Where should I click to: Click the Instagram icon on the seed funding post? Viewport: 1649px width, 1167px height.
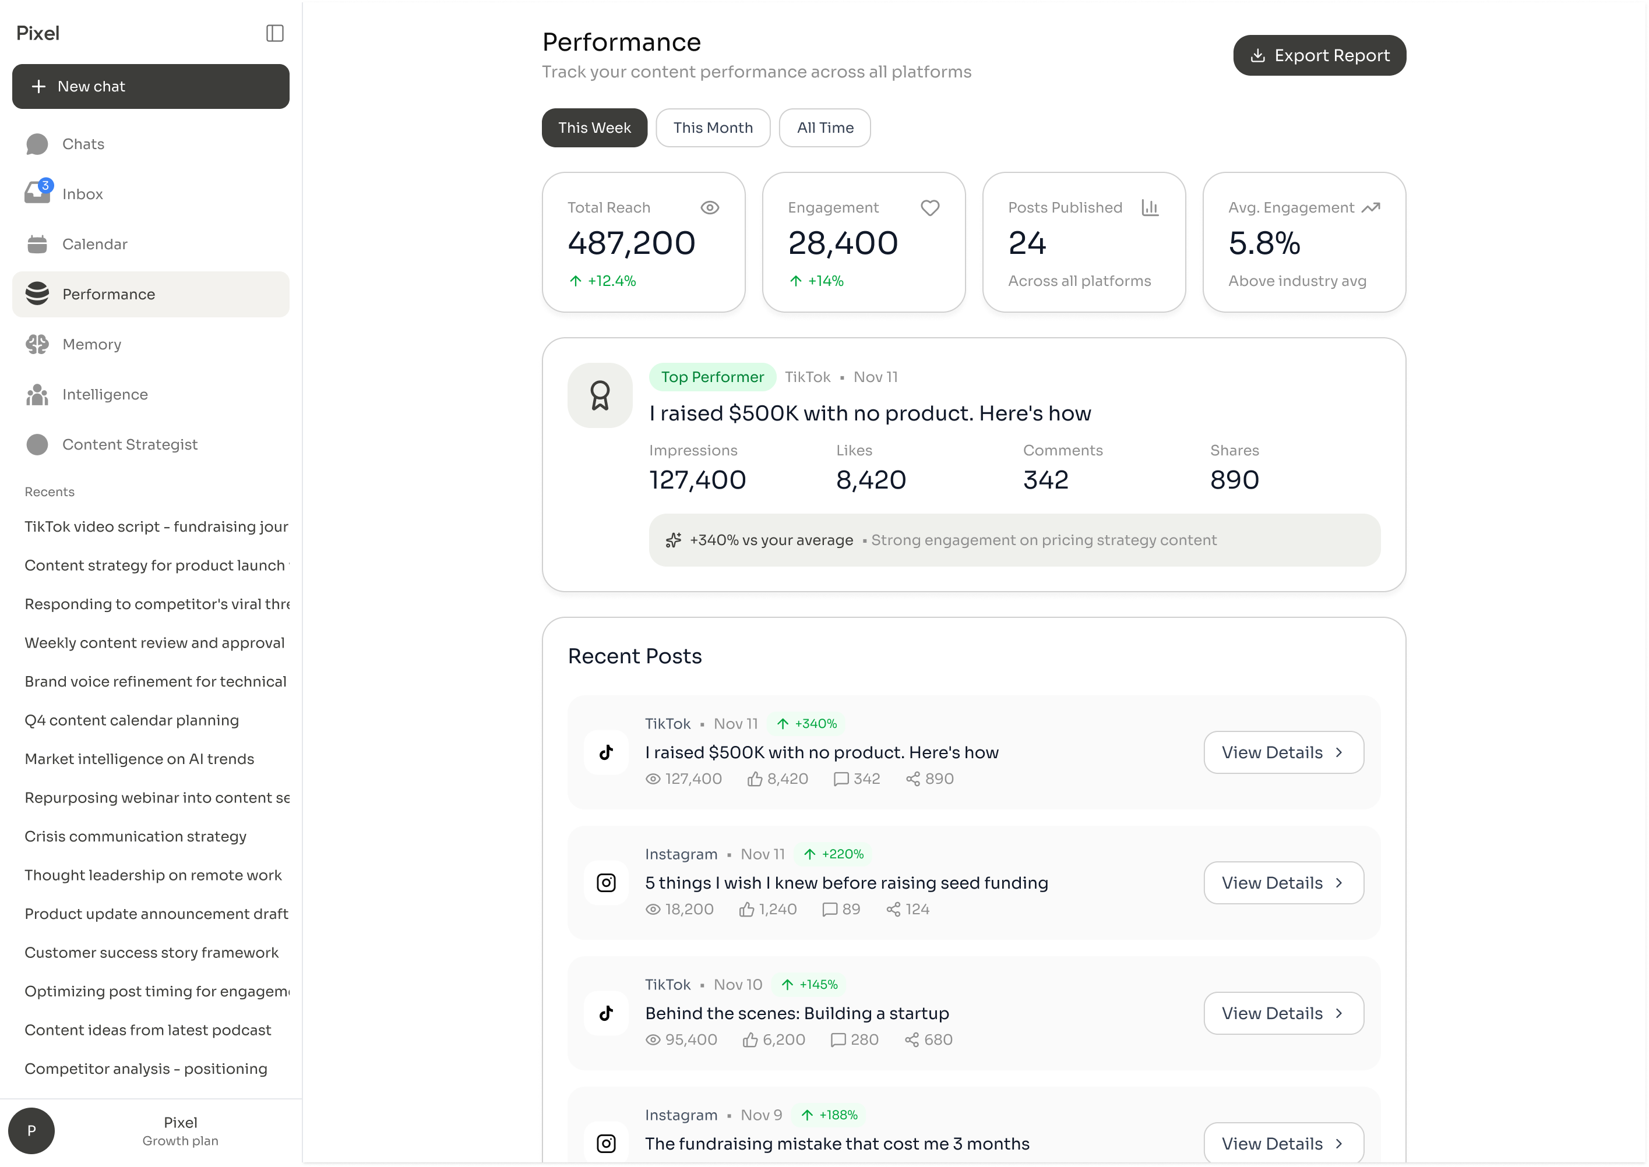coord(606,882)
